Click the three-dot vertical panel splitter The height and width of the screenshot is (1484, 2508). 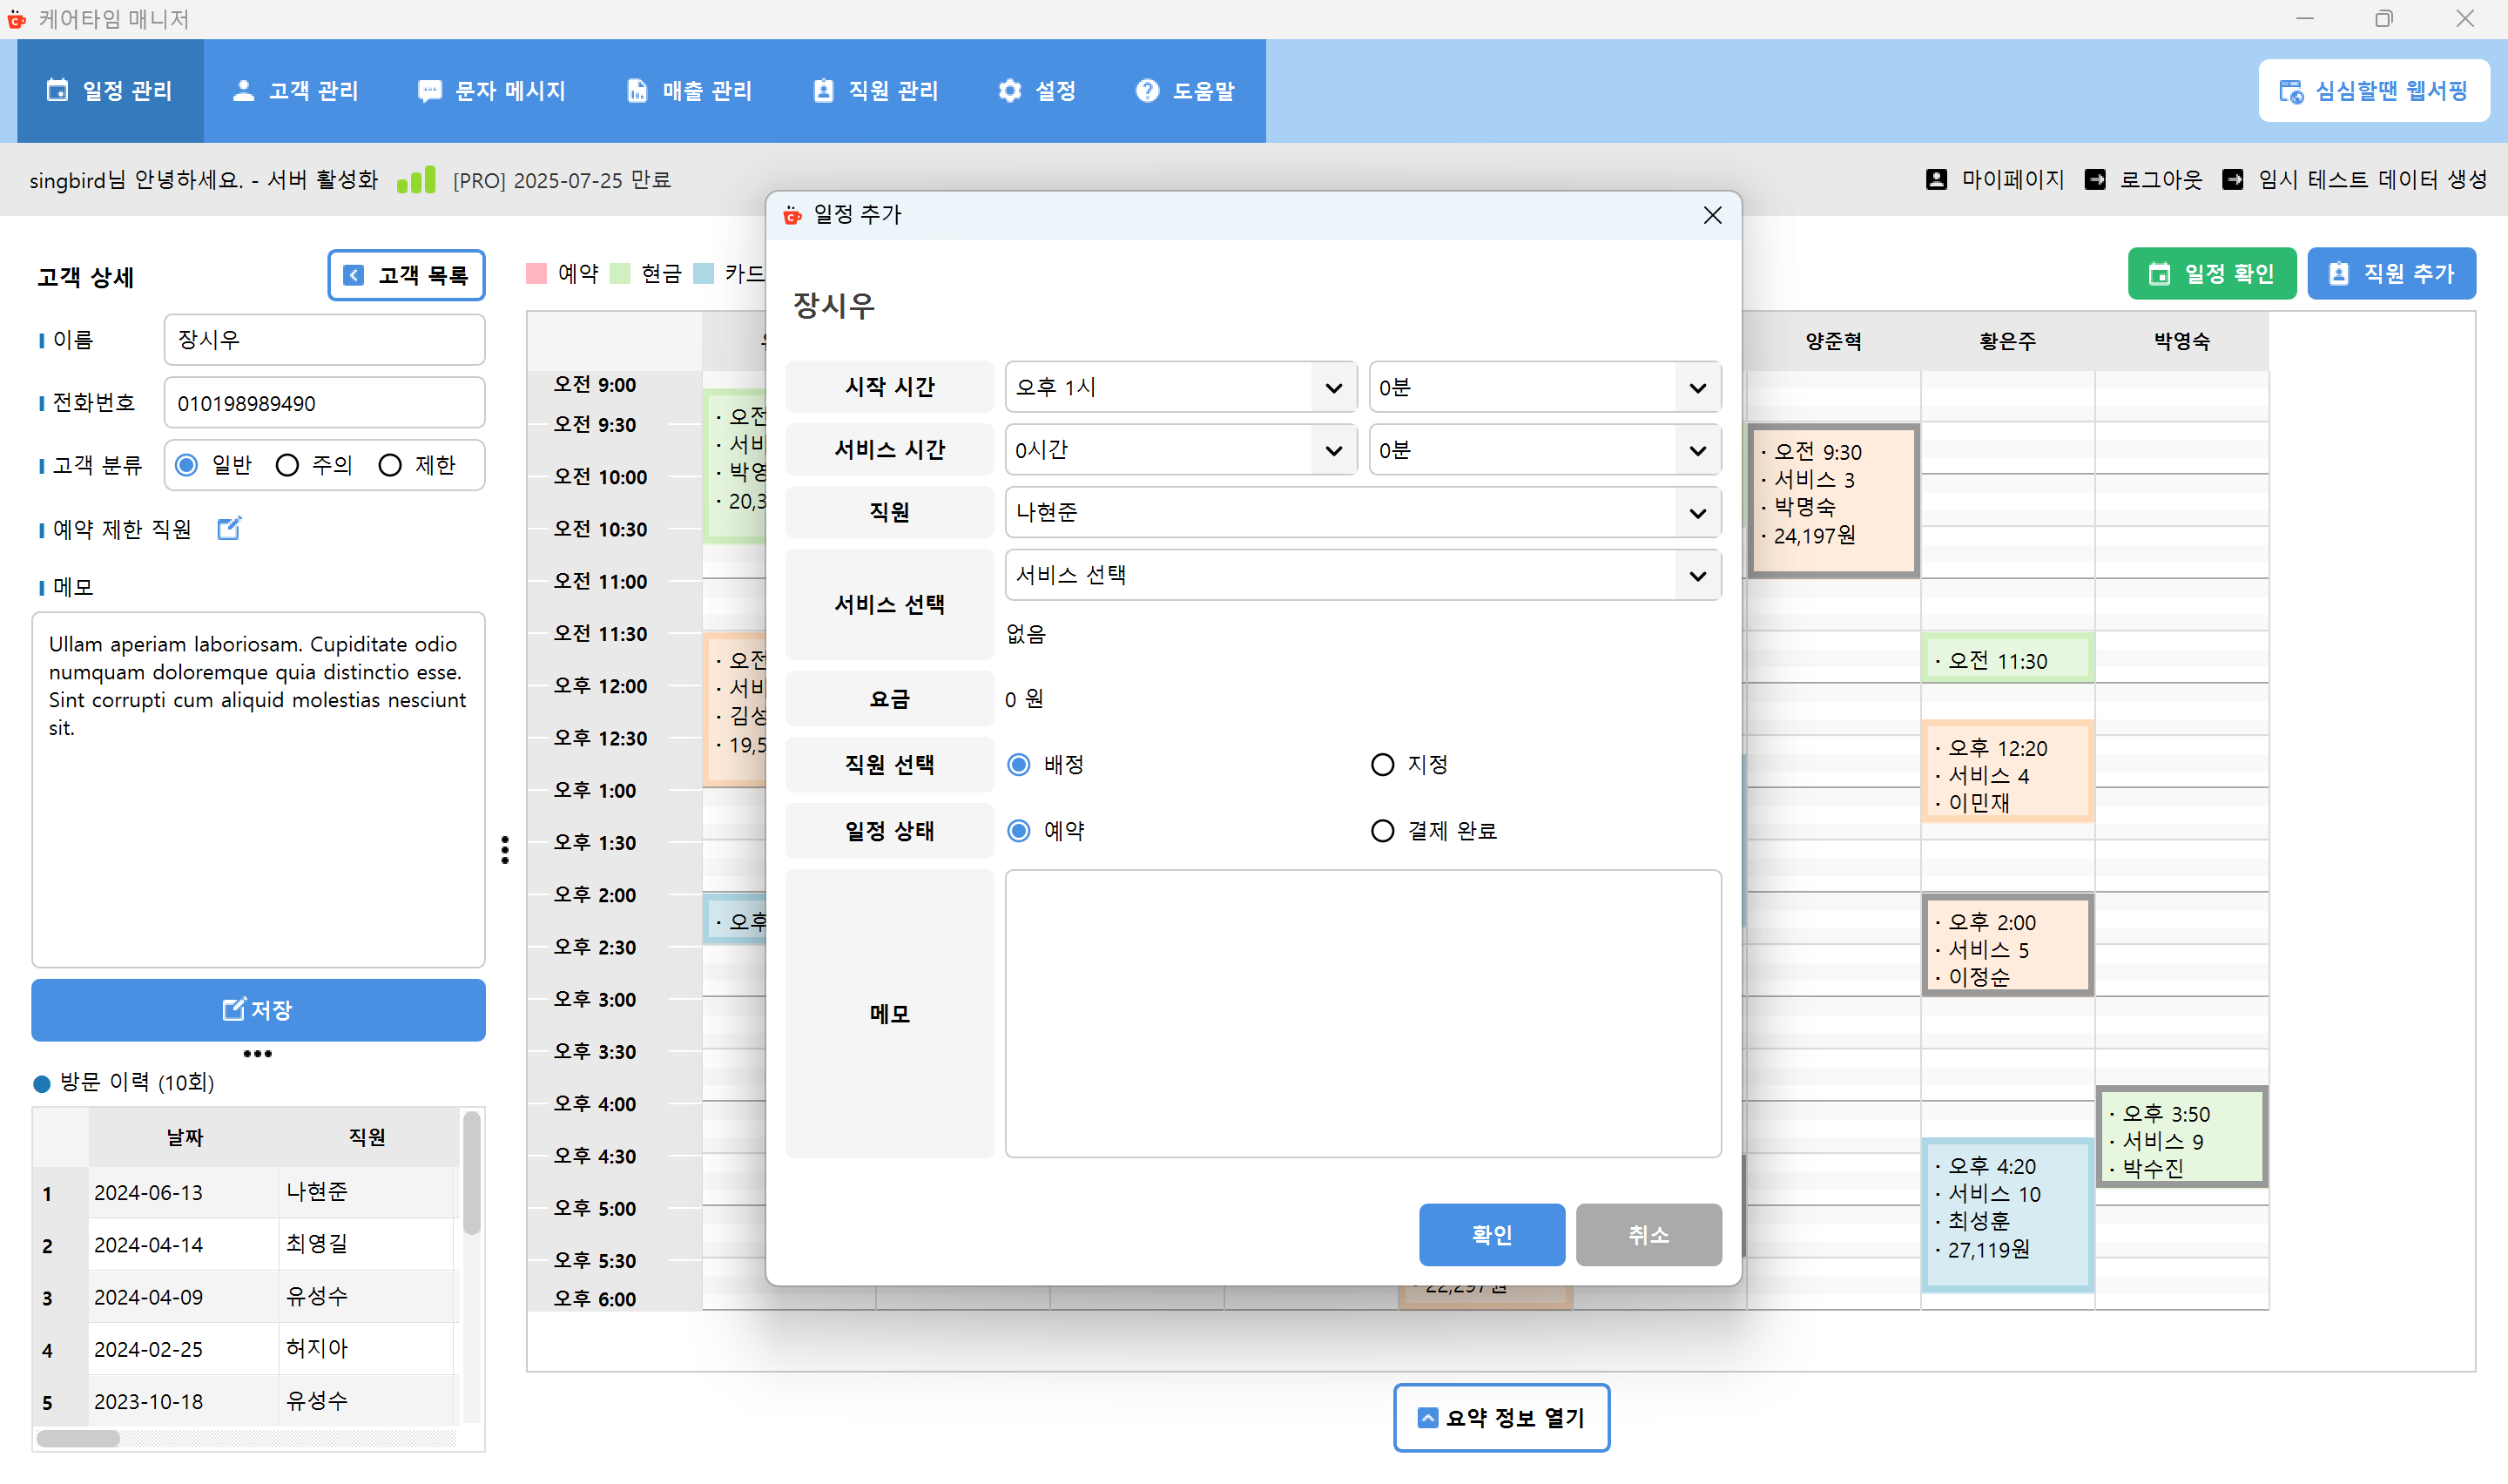tap(505, 849)
